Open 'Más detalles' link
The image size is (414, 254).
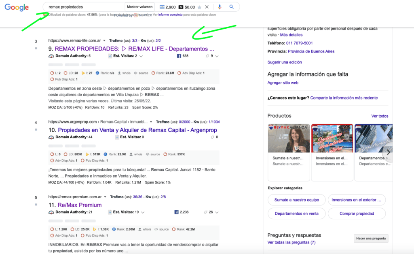[x=291, y=35]
